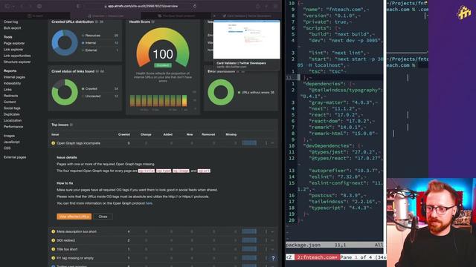Follow the 'here' Open Graph protocol link
Screen dimensions: 476x267
point(149,203)
